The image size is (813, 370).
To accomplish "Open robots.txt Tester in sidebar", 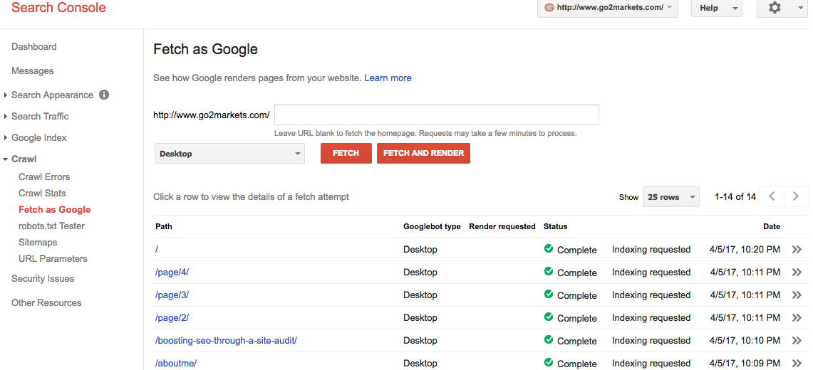I will coord(51,226).
